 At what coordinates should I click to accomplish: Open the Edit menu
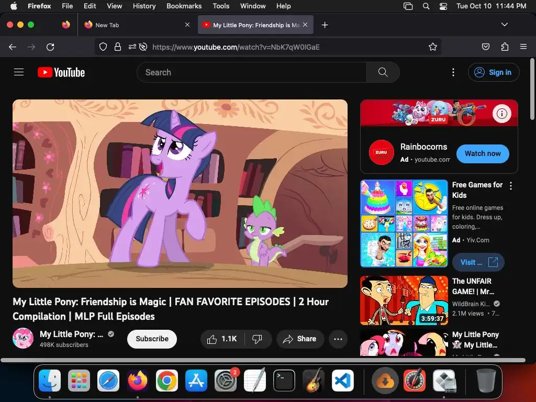coord(90,6)
